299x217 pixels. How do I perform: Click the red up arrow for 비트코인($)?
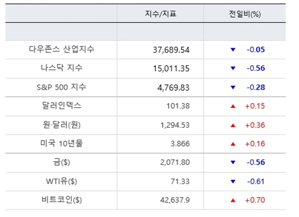[233, 200]
